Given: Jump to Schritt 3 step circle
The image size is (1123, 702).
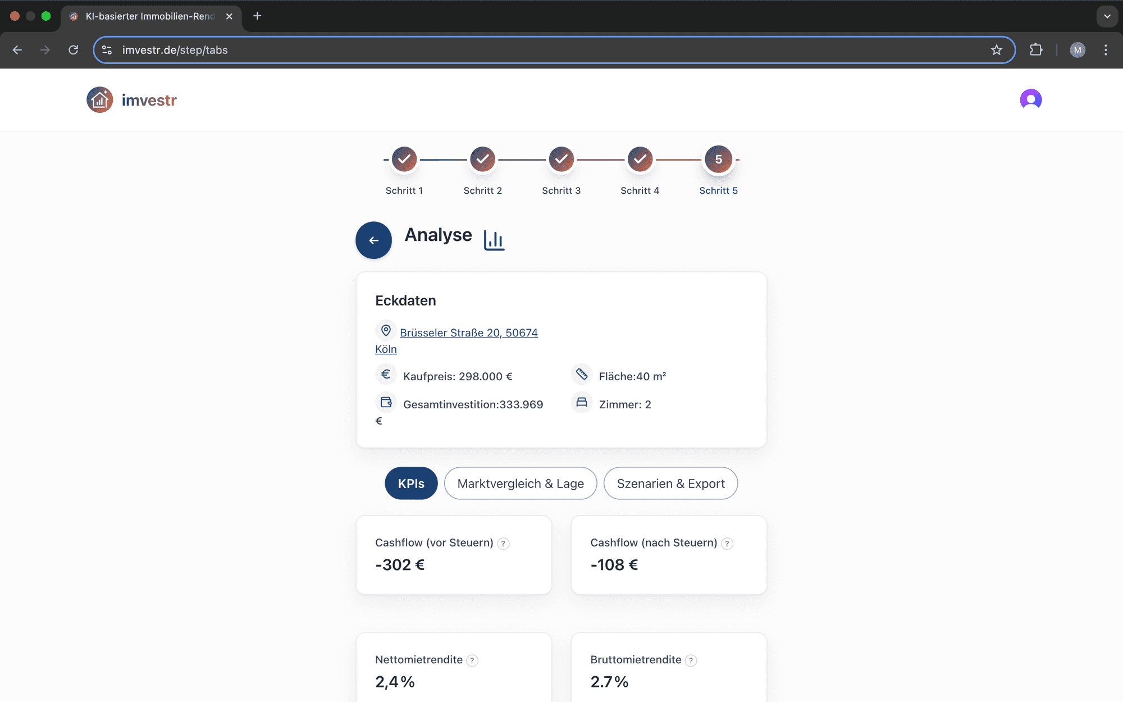Looking at the screenshot, I should [561, 159].
